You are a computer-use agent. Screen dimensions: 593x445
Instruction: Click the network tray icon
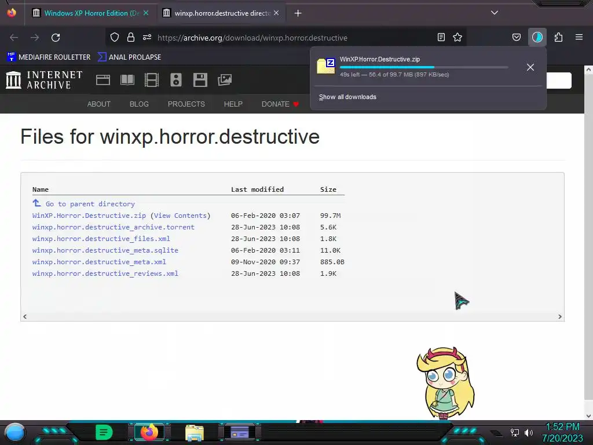tap(515, 432)
